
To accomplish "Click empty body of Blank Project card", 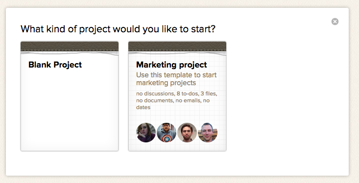I will (70, 108).
